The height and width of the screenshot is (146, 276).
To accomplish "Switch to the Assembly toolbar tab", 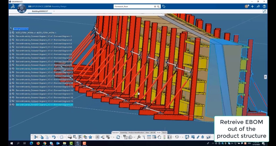I will click(x=124, y=132).
